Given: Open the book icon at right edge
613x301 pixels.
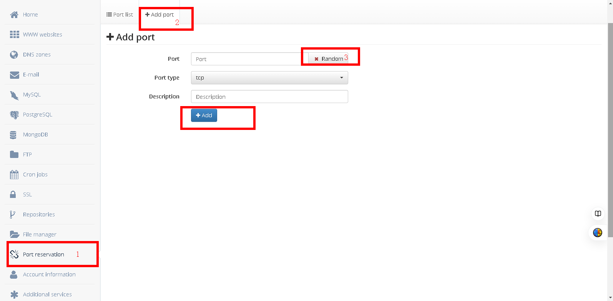Looking at the screenshot, I should click(x=598, y=214).
